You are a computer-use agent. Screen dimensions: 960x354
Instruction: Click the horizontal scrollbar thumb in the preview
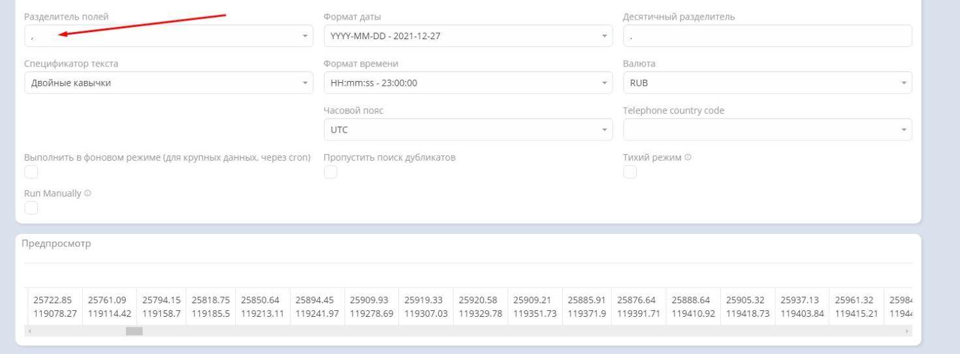(x=134, y=332)
